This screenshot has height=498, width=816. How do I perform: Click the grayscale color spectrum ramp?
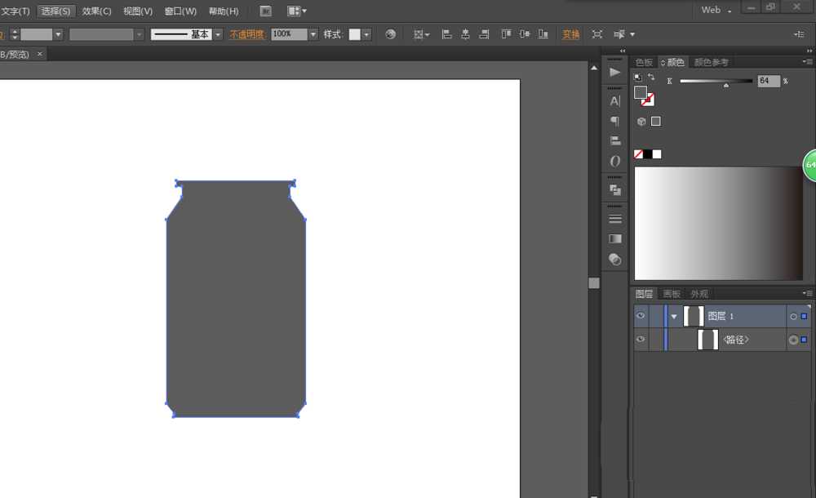[x=718, y=223]
